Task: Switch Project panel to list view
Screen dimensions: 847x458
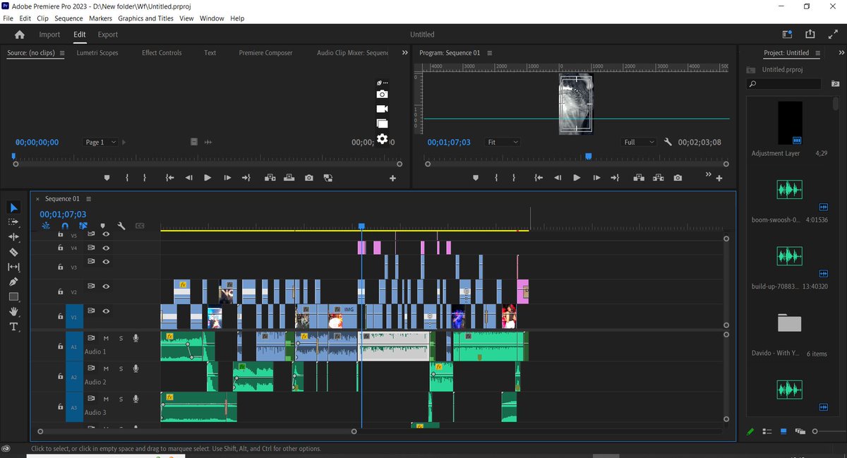Action: tap(767, 431)
